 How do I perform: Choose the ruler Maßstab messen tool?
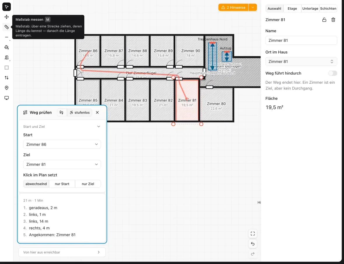7,27
